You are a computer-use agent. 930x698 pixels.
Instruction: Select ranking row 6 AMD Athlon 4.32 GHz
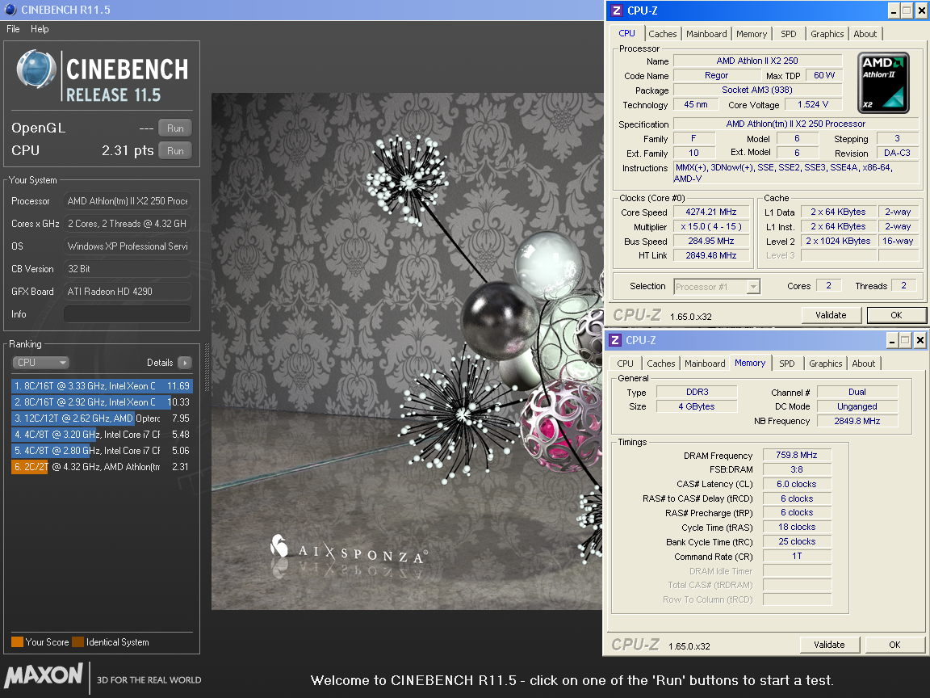click(x=102, y=466)
